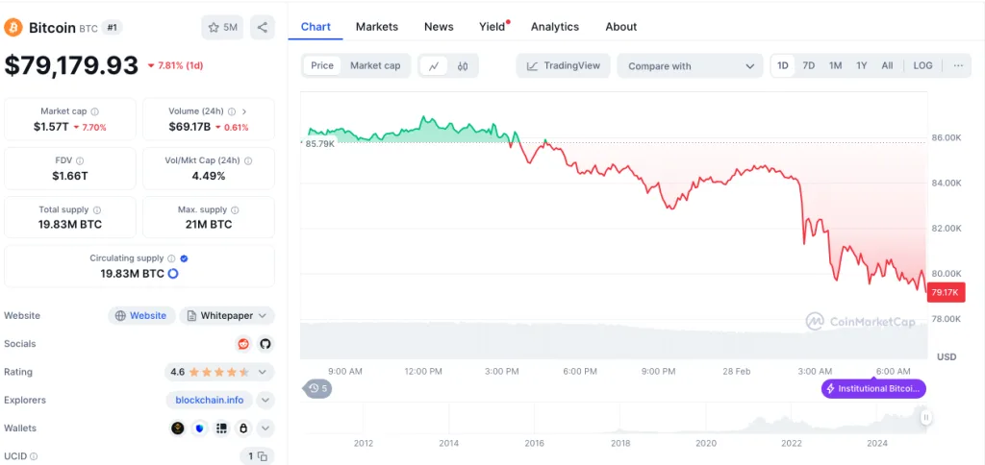Click the verified badge beside Circulating supply
The height and width of the screenshot is (465, 985).
[184, 258]
